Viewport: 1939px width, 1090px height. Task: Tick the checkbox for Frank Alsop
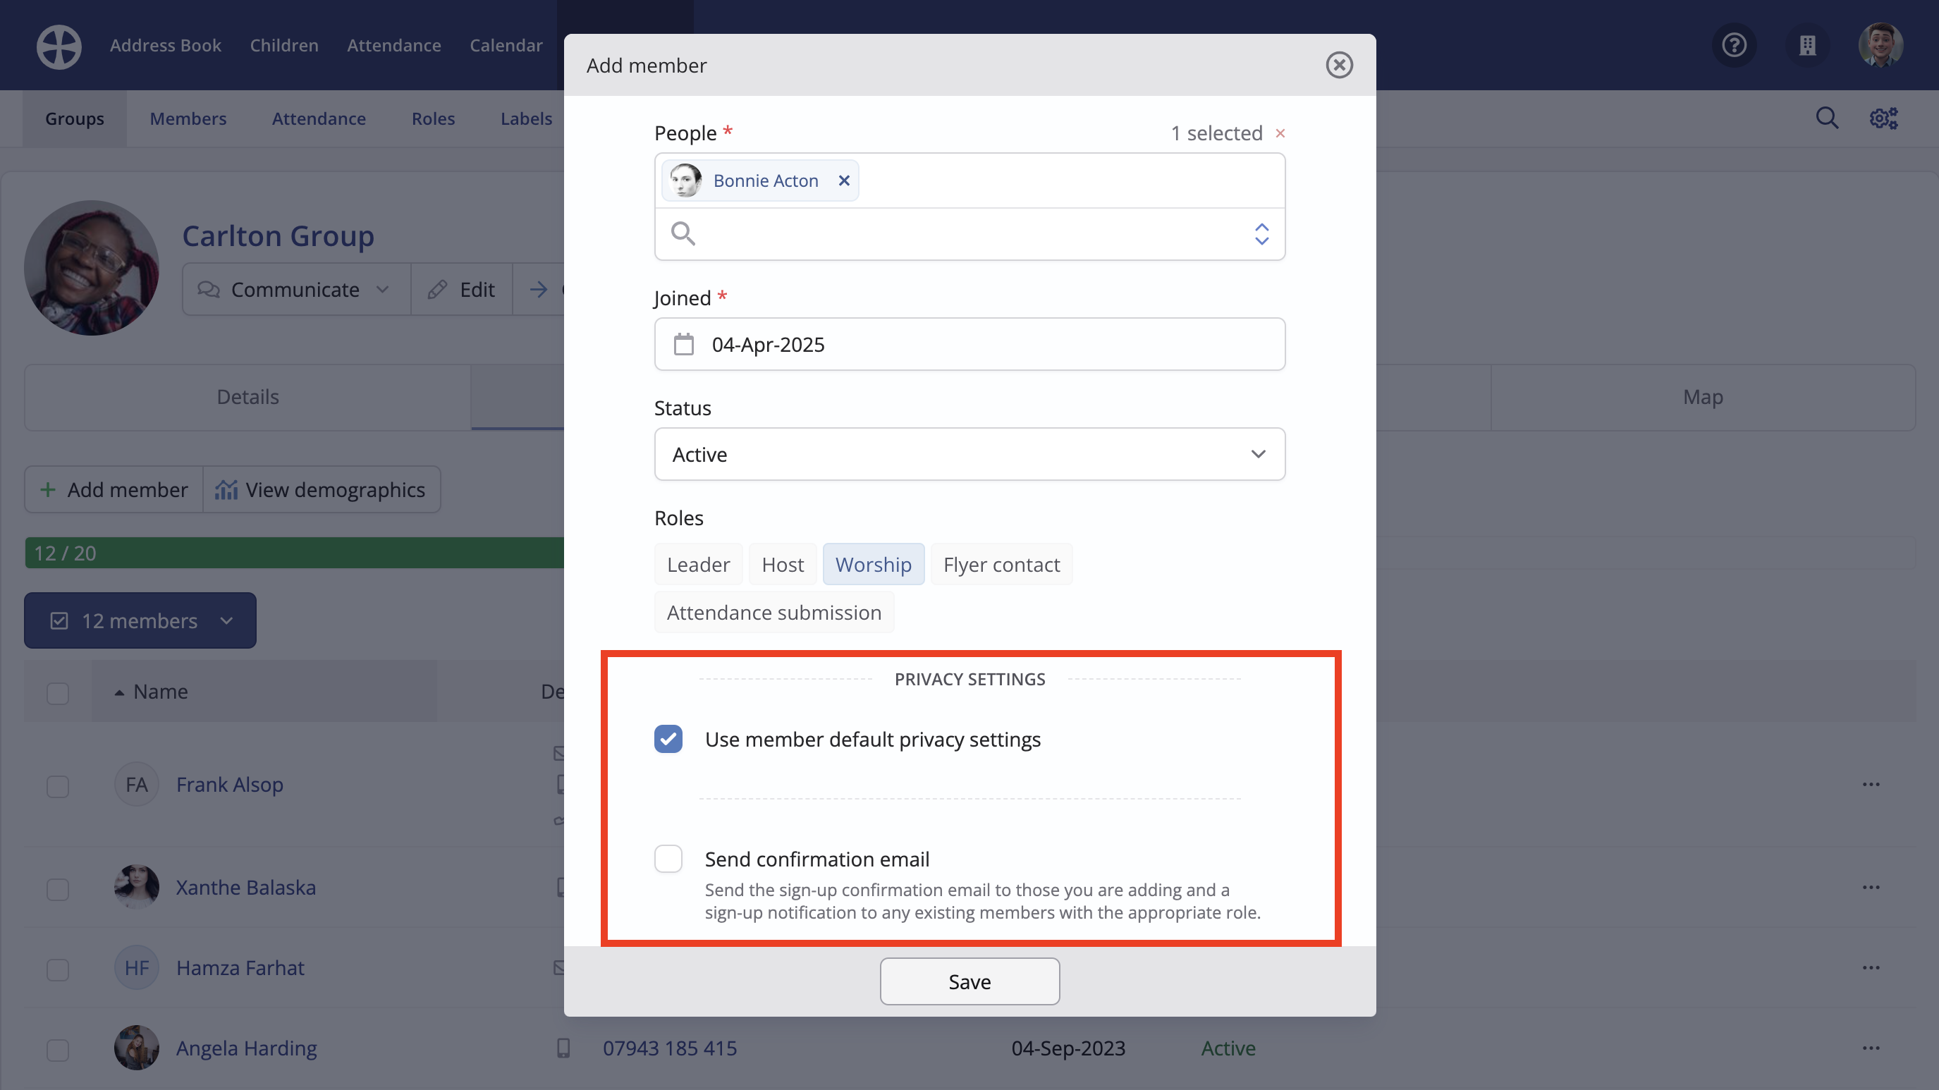(57, 786)
